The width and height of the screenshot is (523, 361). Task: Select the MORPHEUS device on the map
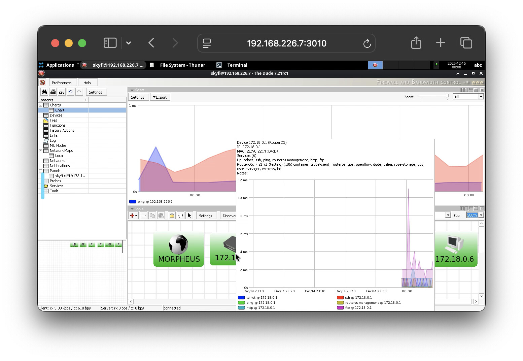coord(179,249)
